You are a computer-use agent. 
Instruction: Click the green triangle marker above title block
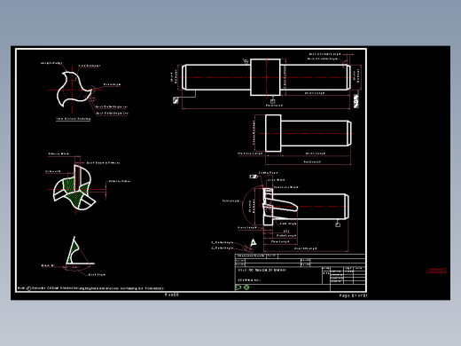254,242
